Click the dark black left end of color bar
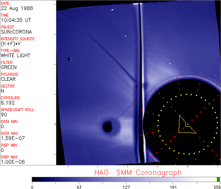221x189 pixels. 35,179
